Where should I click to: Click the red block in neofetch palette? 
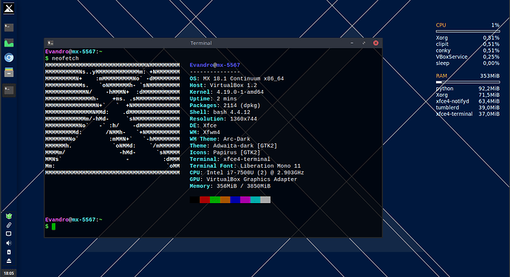click(x=205, y=199)
